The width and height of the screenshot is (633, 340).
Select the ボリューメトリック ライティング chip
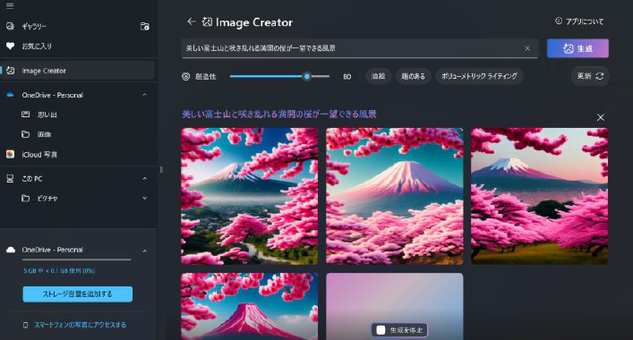point(479,76)
